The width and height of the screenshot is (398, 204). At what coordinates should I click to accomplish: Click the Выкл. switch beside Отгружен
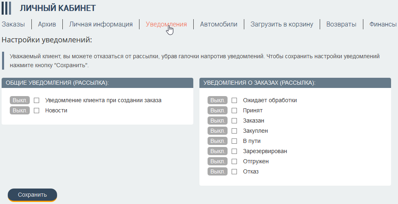click(x=217, y=161)
